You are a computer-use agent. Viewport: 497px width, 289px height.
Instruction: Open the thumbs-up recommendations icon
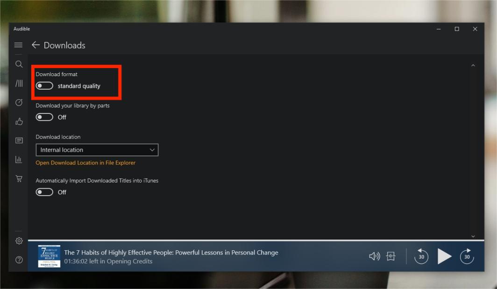tap(19, 121)
